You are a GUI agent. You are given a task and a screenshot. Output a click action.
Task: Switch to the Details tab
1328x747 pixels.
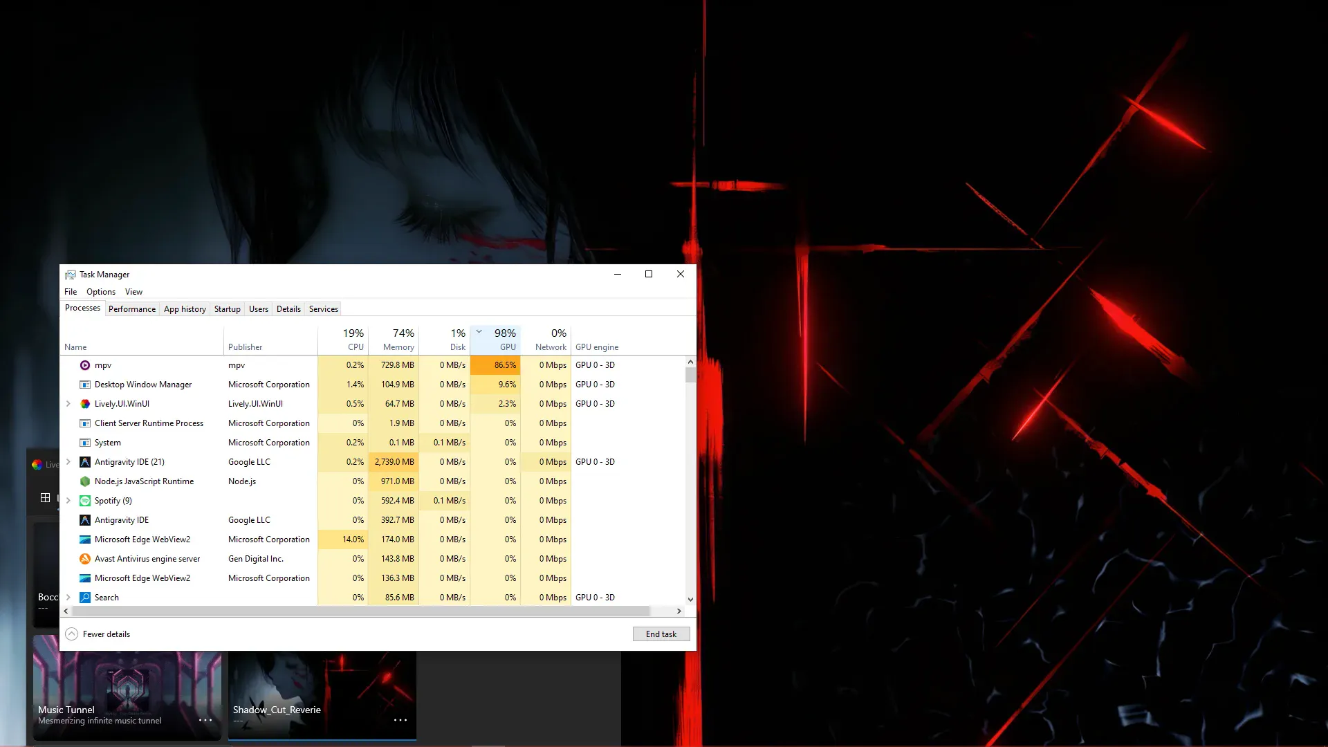[x=288, y=309]
